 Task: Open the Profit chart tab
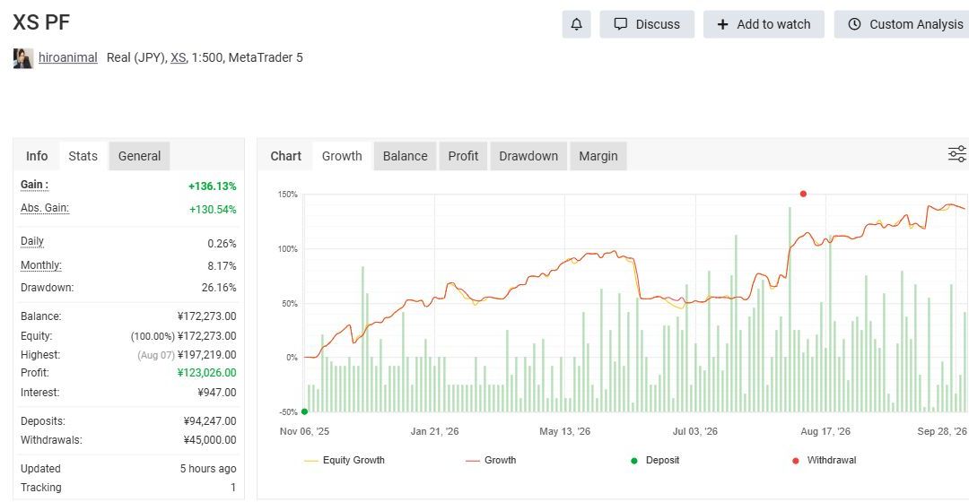click(463, 156)
